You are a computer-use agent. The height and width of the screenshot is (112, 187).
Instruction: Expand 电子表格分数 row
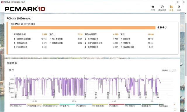50,39
